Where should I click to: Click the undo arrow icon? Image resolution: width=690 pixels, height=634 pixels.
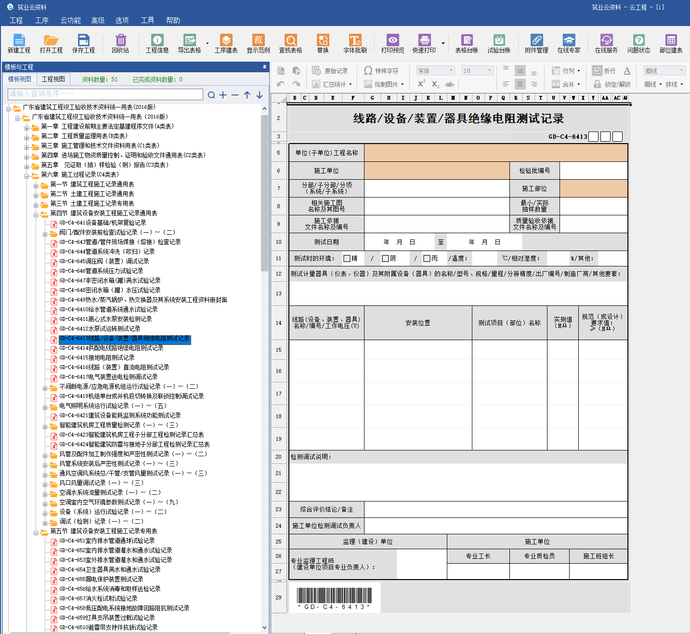pyautogui.click(x=281, y=84)
